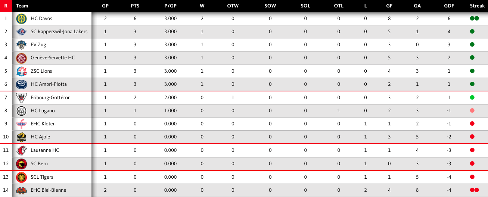Screen dimensions: 488x197
Task: Click the HC Ambri-Piotta logo
Action: tap(22, 84)
